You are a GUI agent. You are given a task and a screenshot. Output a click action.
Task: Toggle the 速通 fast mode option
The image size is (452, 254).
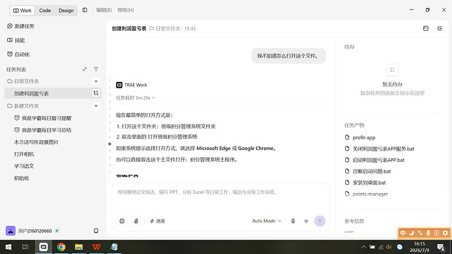coord(157,221)
